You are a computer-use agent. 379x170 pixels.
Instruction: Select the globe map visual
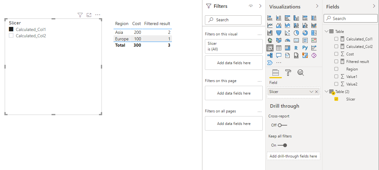(270, 40)
